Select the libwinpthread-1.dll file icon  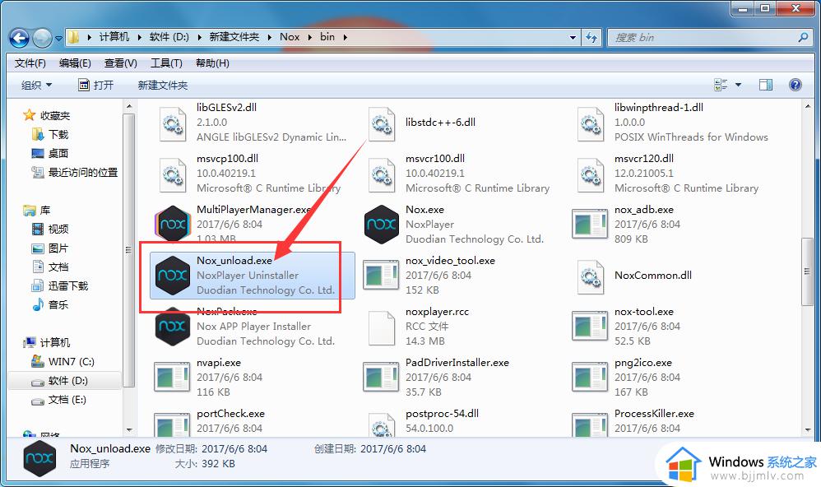[x=591, y=123]
